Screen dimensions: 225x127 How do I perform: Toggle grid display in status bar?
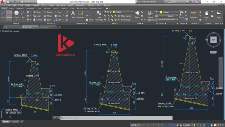point(140,125)
